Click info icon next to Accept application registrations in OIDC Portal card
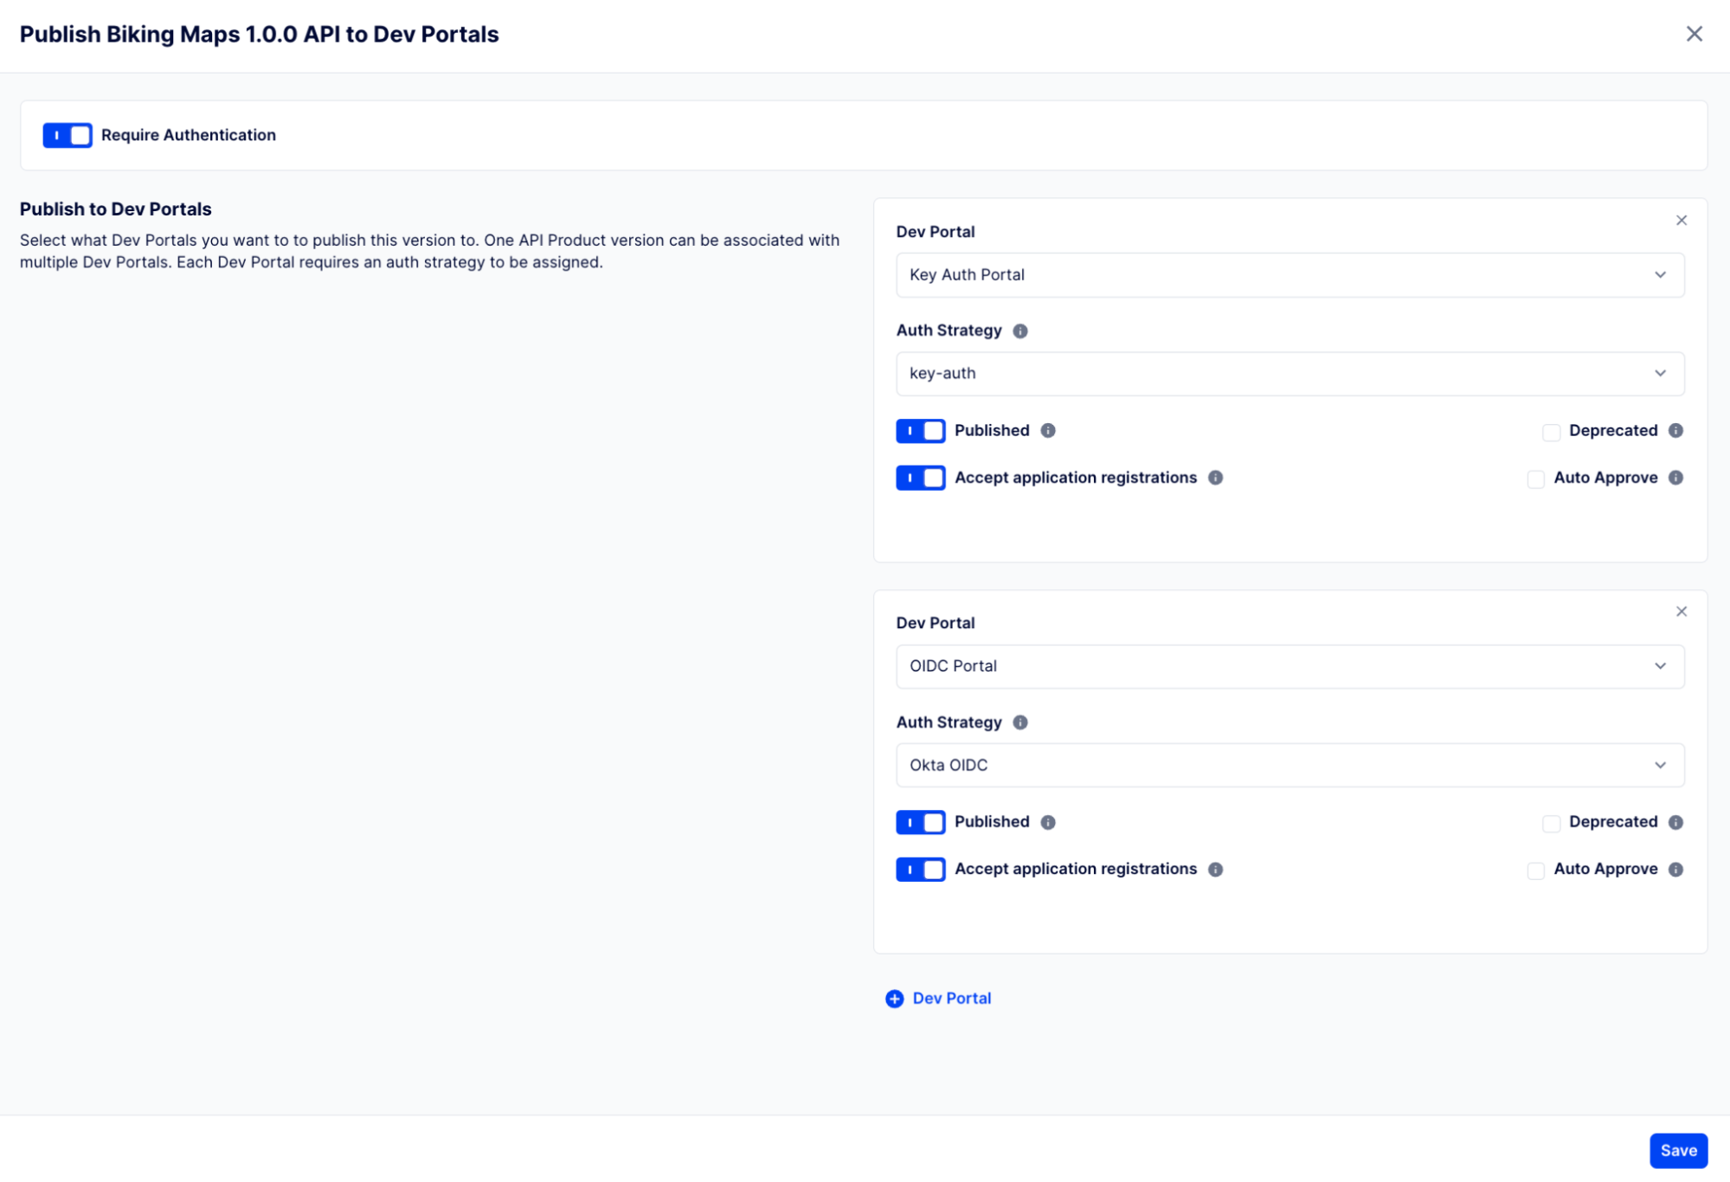The width and height of the screenshot is (1730, 1182). [x=1215, y=870]
